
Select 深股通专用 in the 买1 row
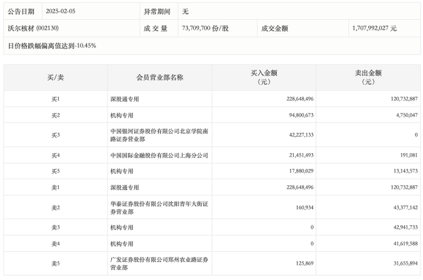[x=124, y=99]
